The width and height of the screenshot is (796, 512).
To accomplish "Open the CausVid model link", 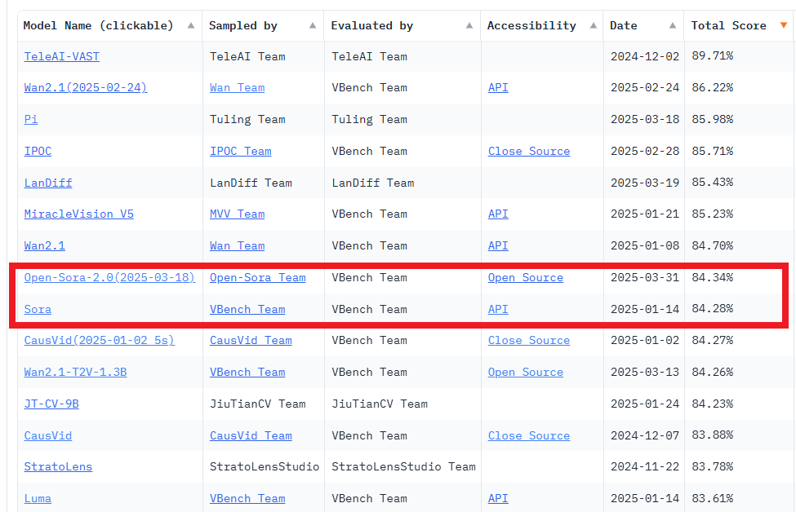I will [x=47, y=435].
